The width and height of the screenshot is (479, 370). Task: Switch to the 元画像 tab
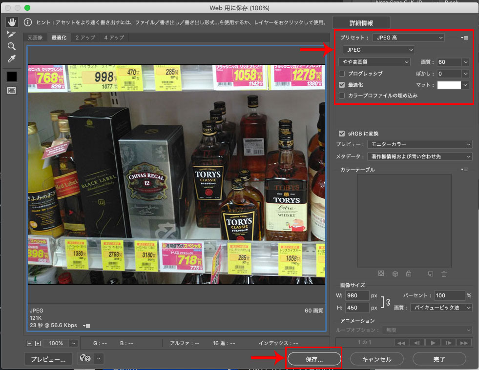click(35, 38)
